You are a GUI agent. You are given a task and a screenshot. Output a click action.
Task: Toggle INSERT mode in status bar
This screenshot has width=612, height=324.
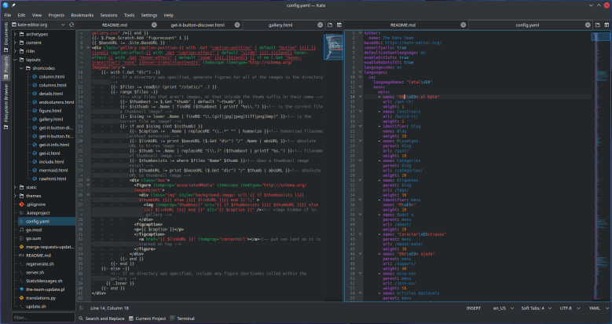pyautogui.click(x=473, y=308)
